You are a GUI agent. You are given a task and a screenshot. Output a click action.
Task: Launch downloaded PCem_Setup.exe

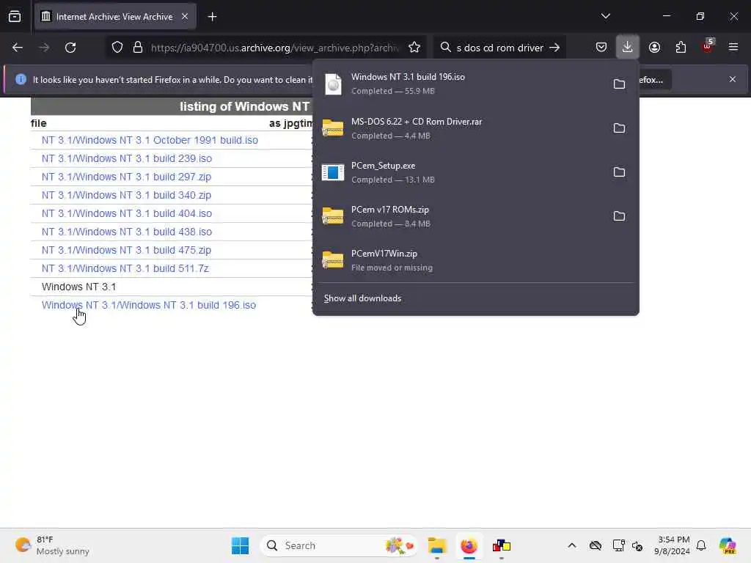pyautogui.click(x=460, y=172)
